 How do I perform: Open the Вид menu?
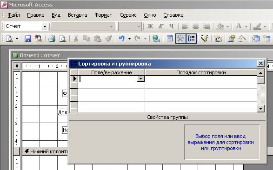[x=56, y=15]
